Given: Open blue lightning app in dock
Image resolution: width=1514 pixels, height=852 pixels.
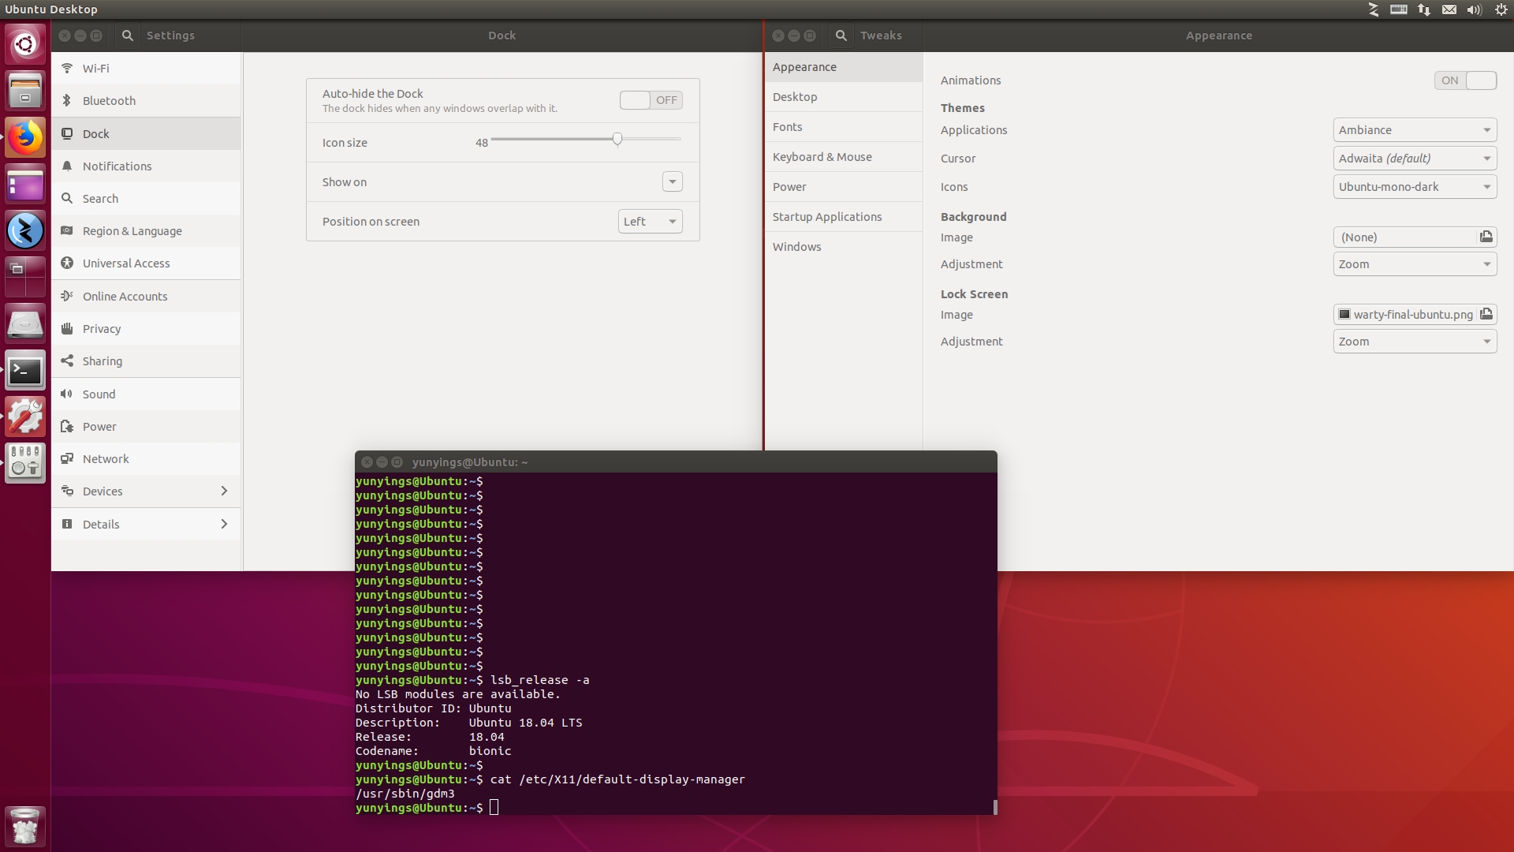Looking at the screenshot, I should click(25, 230).
